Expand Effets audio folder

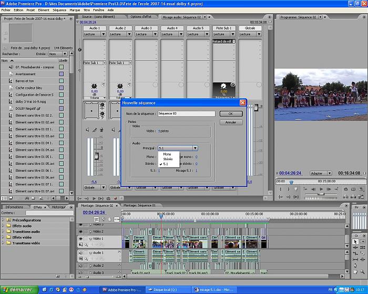3,226
